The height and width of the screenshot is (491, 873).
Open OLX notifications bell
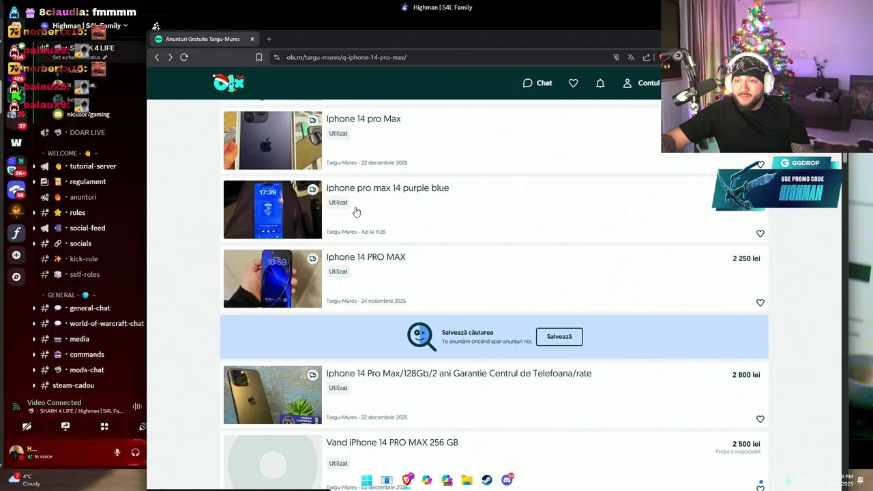600,83
